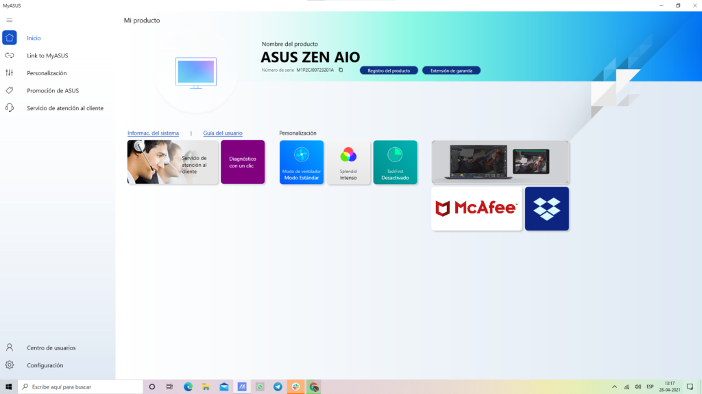Open the Guía del usuario link

coord(223,133)
